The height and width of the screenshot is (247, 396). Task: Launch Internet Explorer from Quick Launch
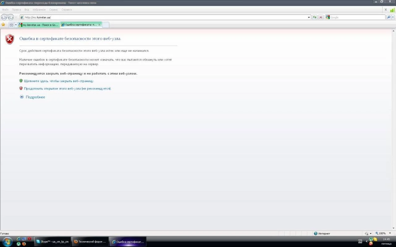click(19, 239)
